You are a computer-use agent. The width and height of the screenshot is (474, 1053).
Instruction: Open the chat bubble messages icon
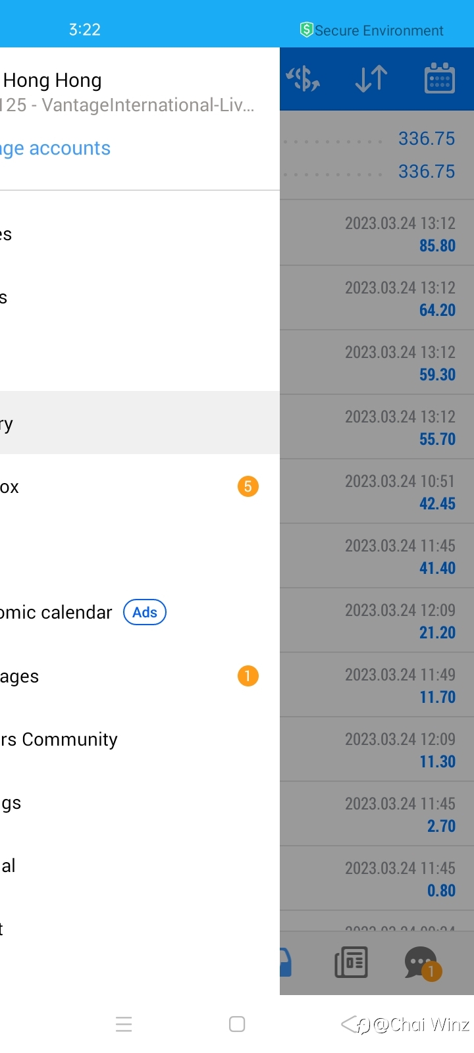click(x=421, y=962)
